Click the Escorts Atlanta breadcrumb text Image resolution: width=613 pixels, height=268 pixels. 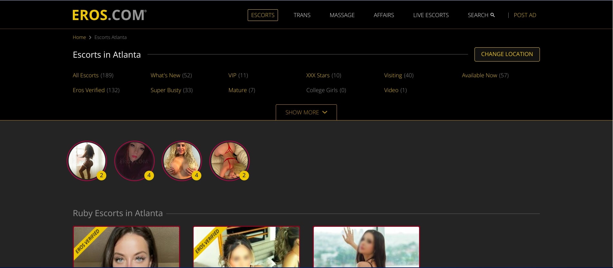110,37
